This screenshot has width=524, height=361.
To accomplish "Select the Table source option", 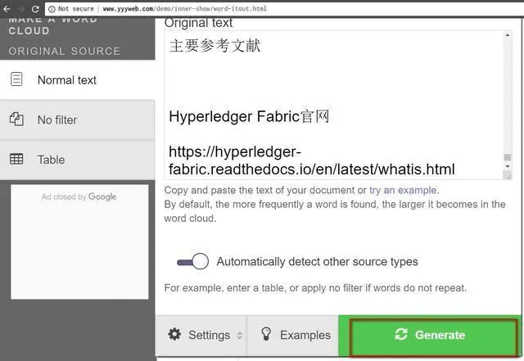I will coord(77,160).
